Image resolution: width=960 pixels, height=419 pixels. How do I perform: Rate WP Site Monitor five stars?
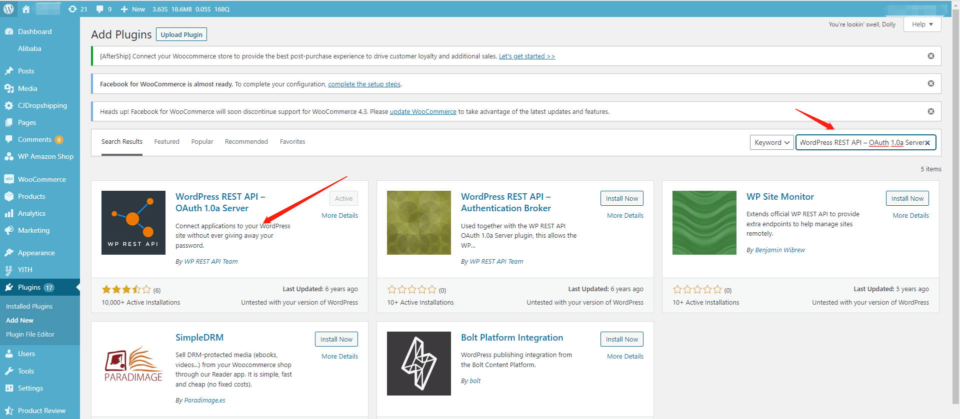click(x=717, y=290)
